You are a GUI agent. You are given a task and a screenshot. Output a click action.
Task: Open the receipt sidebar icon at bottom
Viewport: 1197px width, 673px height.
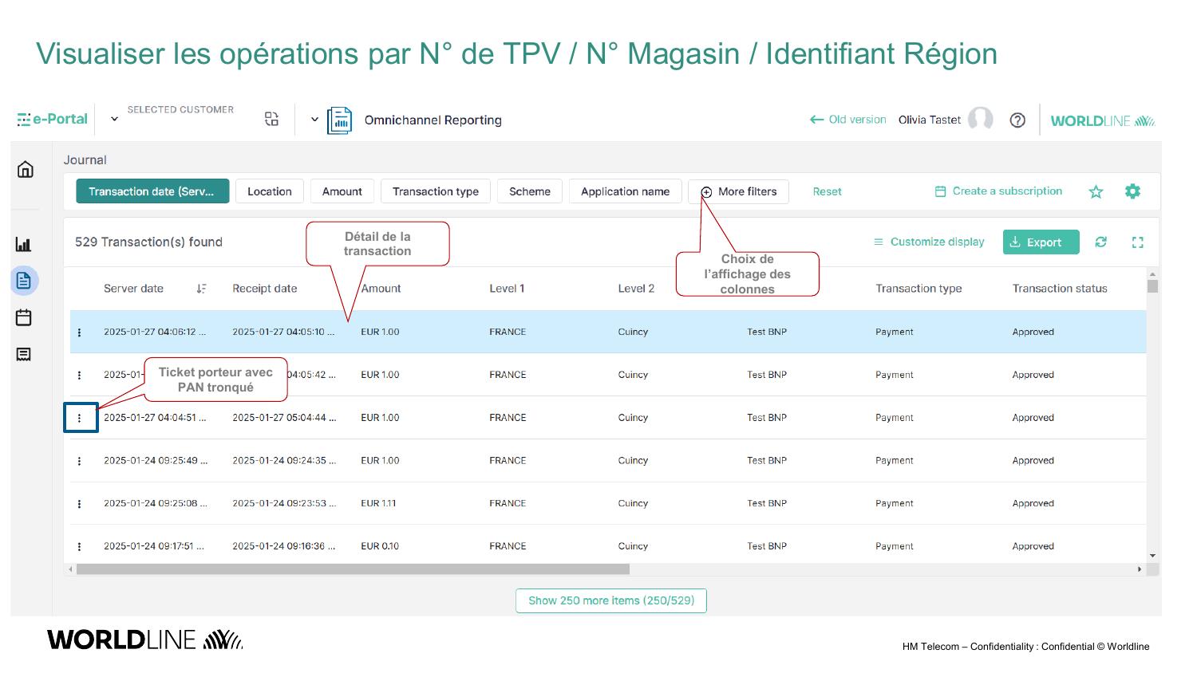click(x=24, y=354)
